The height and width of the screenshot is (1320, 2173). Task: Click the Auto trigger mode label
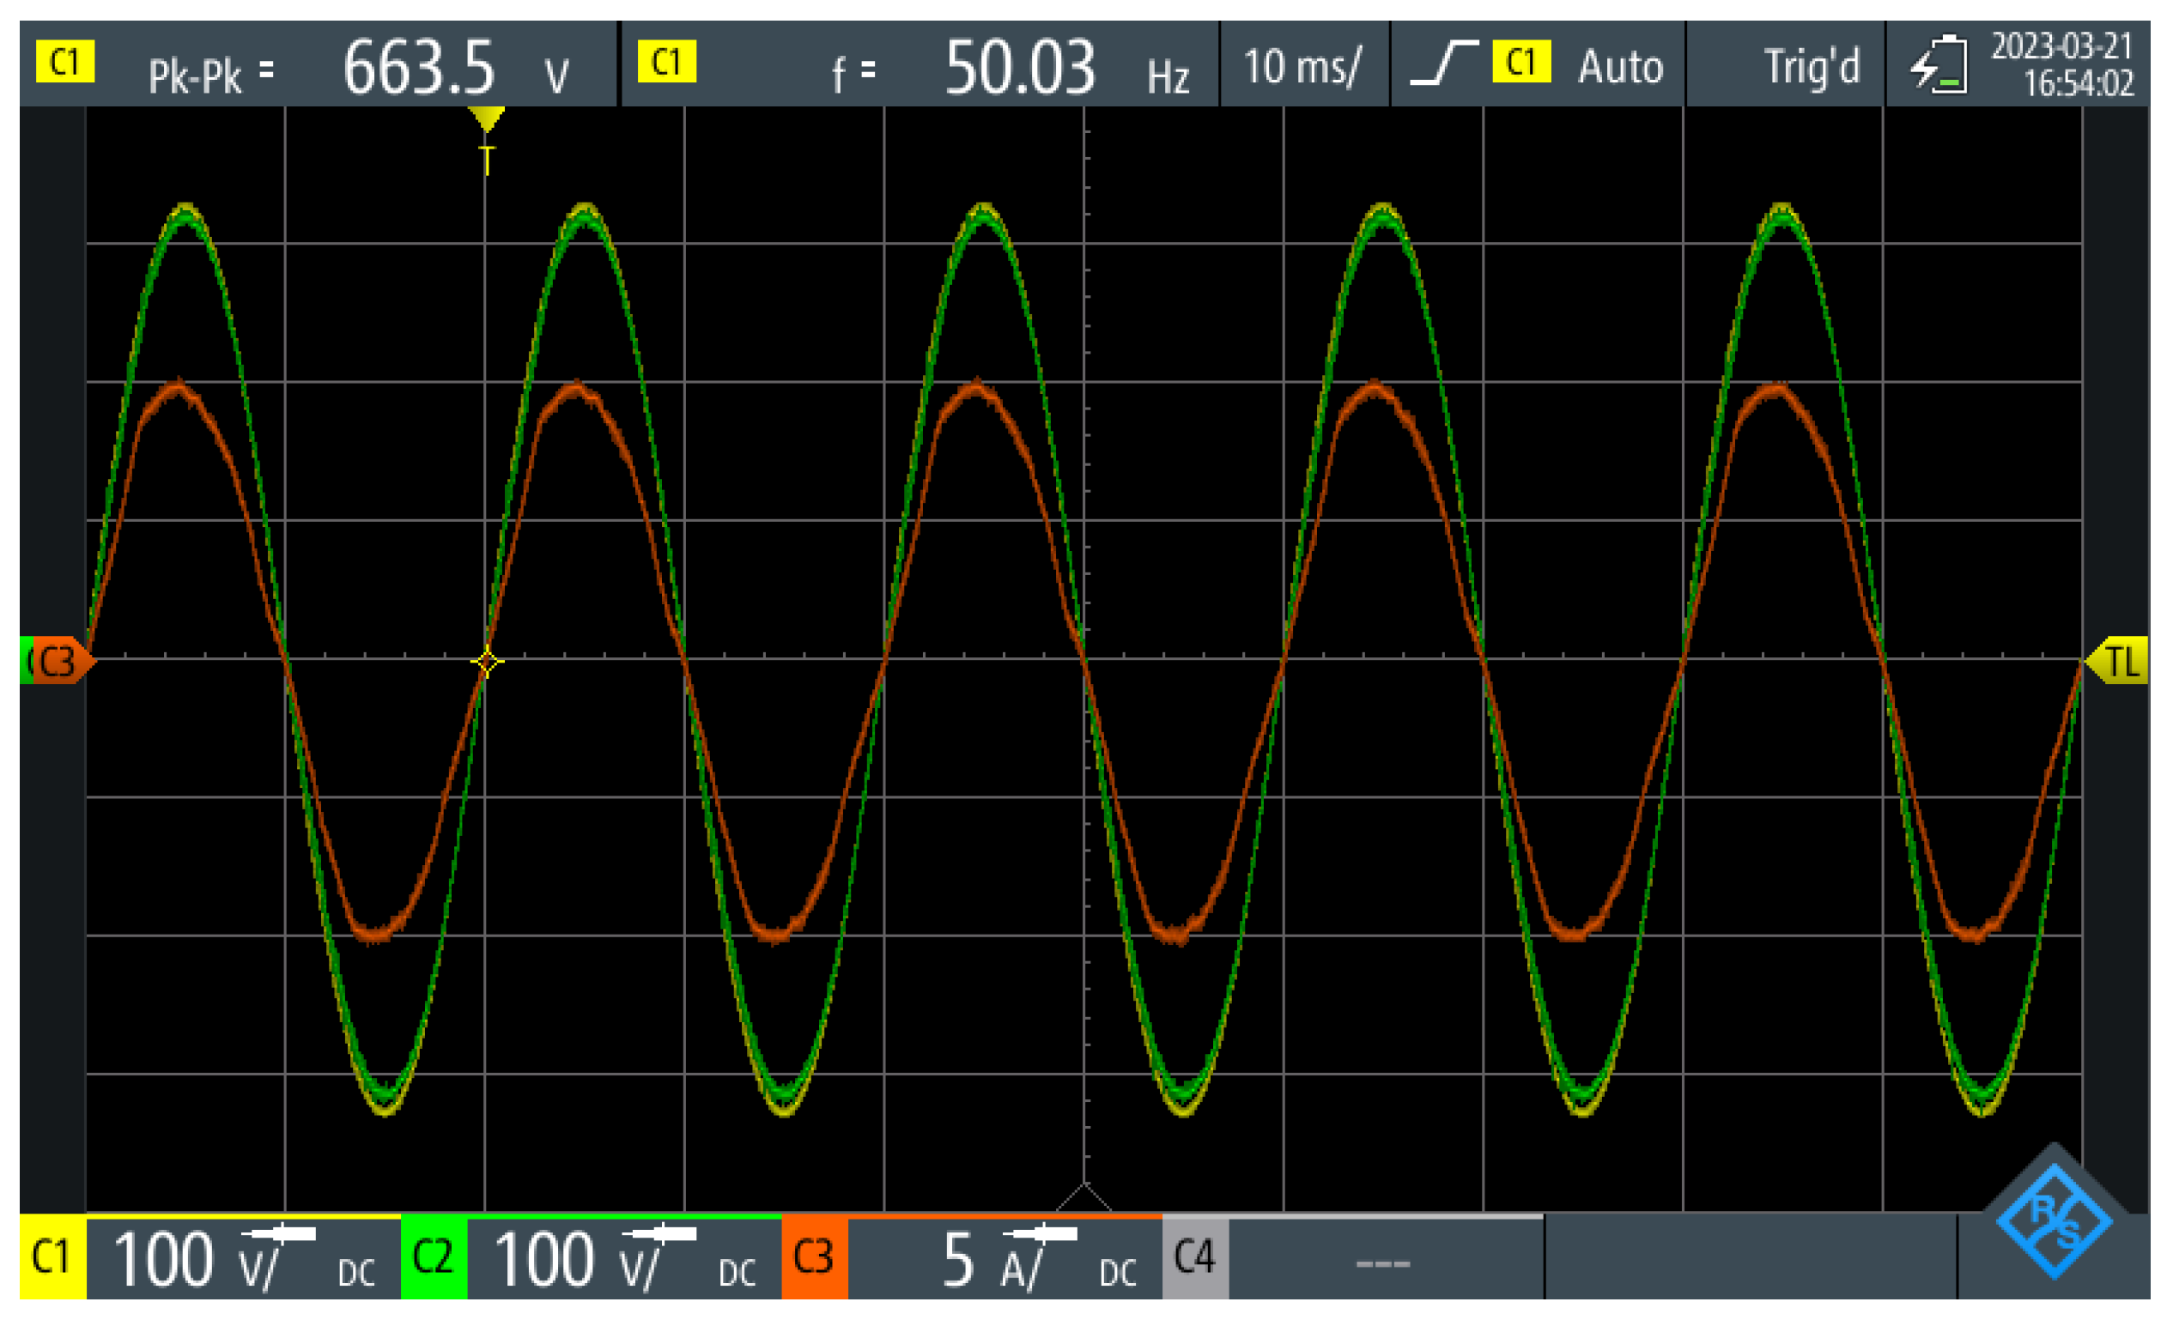point(1620,66)
